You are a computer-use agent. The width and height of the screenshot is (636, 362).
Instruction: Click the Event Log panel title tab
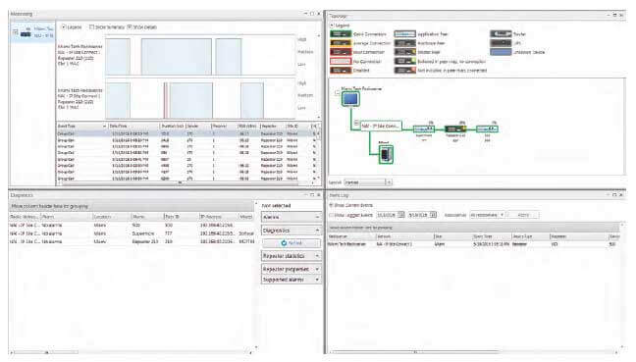pyautogui.click(x=339, y=195)
